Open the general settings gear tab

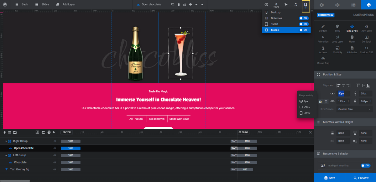[321, 5]
